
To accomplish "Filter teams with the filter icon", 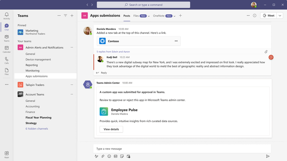I will [65, 15].
